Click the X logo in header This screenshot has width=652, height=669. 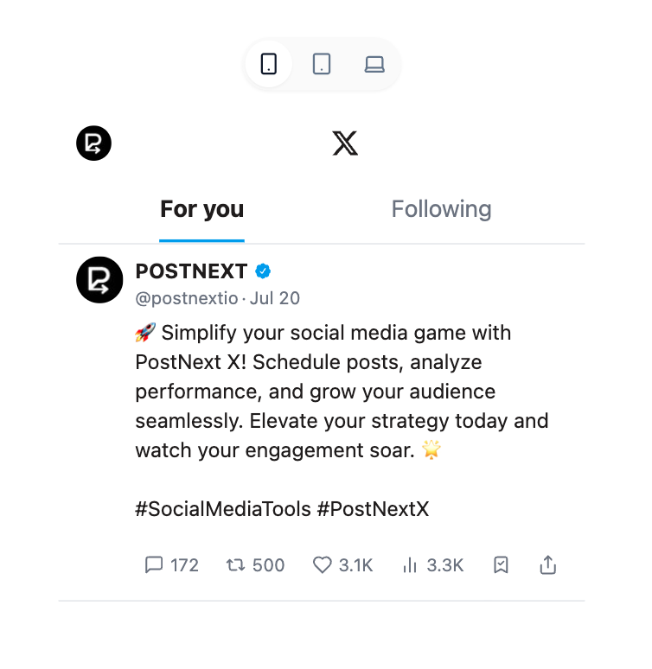point(345,143)
